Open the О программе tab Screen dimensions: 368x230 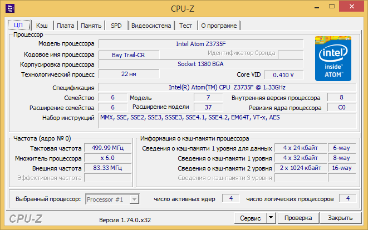click(219, 26)
